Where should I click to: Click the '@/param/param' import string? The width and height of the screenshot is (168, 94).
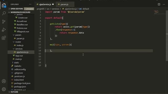coord(76,12)
